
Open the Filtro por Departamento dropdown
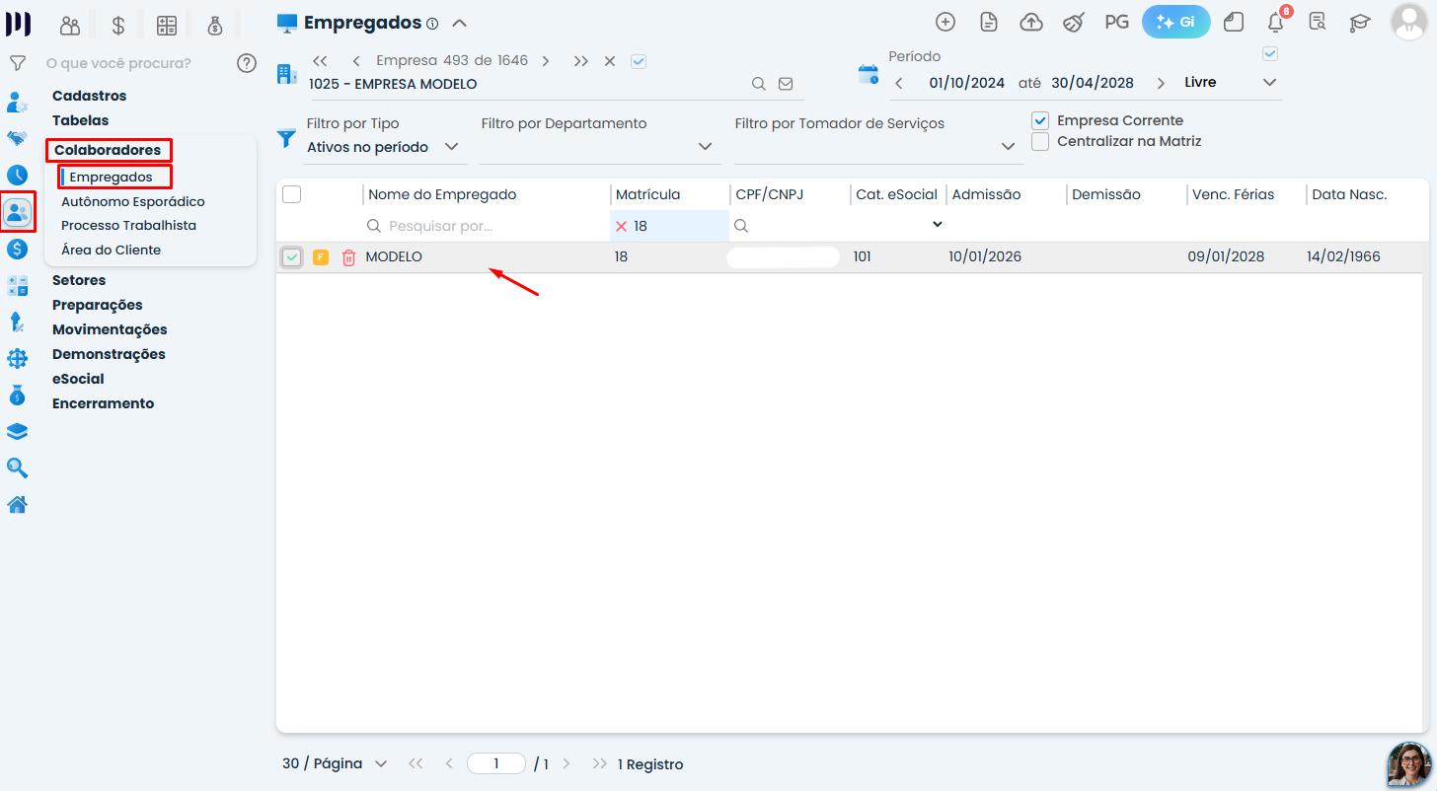pyautogui.click(x=598, y=147)
